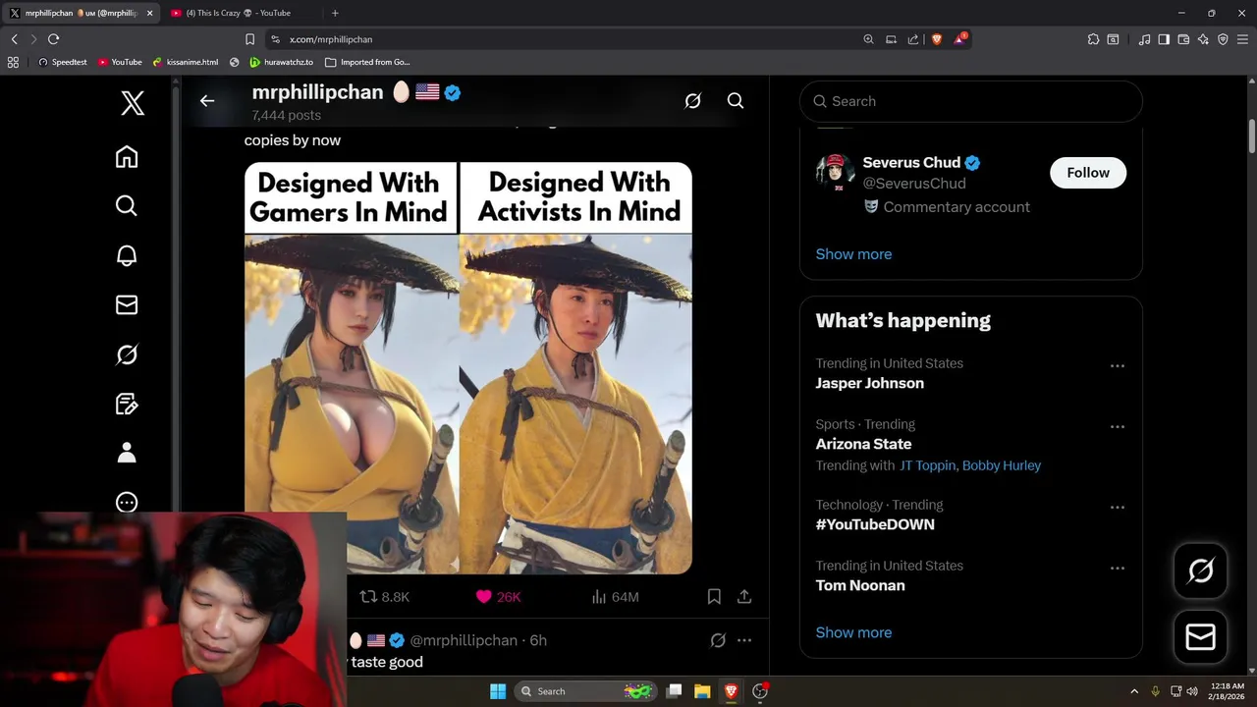
Task: Open the Bobby Hurley trend link
Action: pyautogui.click(x=1002, y=465)
